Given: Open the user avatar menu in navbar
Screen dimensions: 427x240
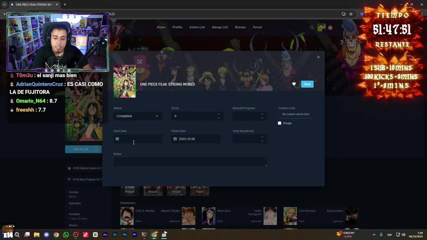Looking at the screenshot, I should pyautogui.click(x=321, y=28).
